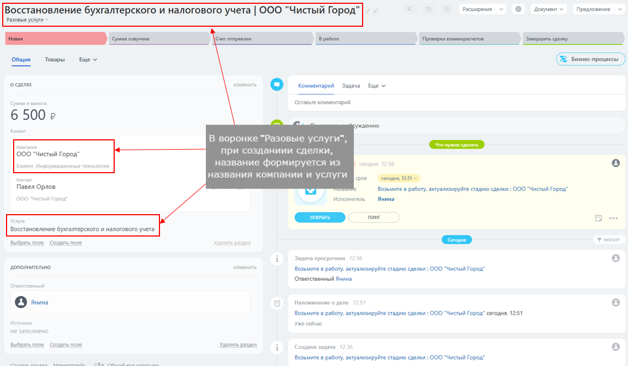Open deadline dropdown 'сегодня, 12:51'
Viewport: 628px width, 366px height.
coord(399,178)
